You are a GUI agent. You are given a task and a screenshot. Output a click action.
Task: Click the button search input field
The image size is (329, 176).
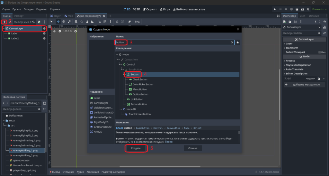click(174, 42)
